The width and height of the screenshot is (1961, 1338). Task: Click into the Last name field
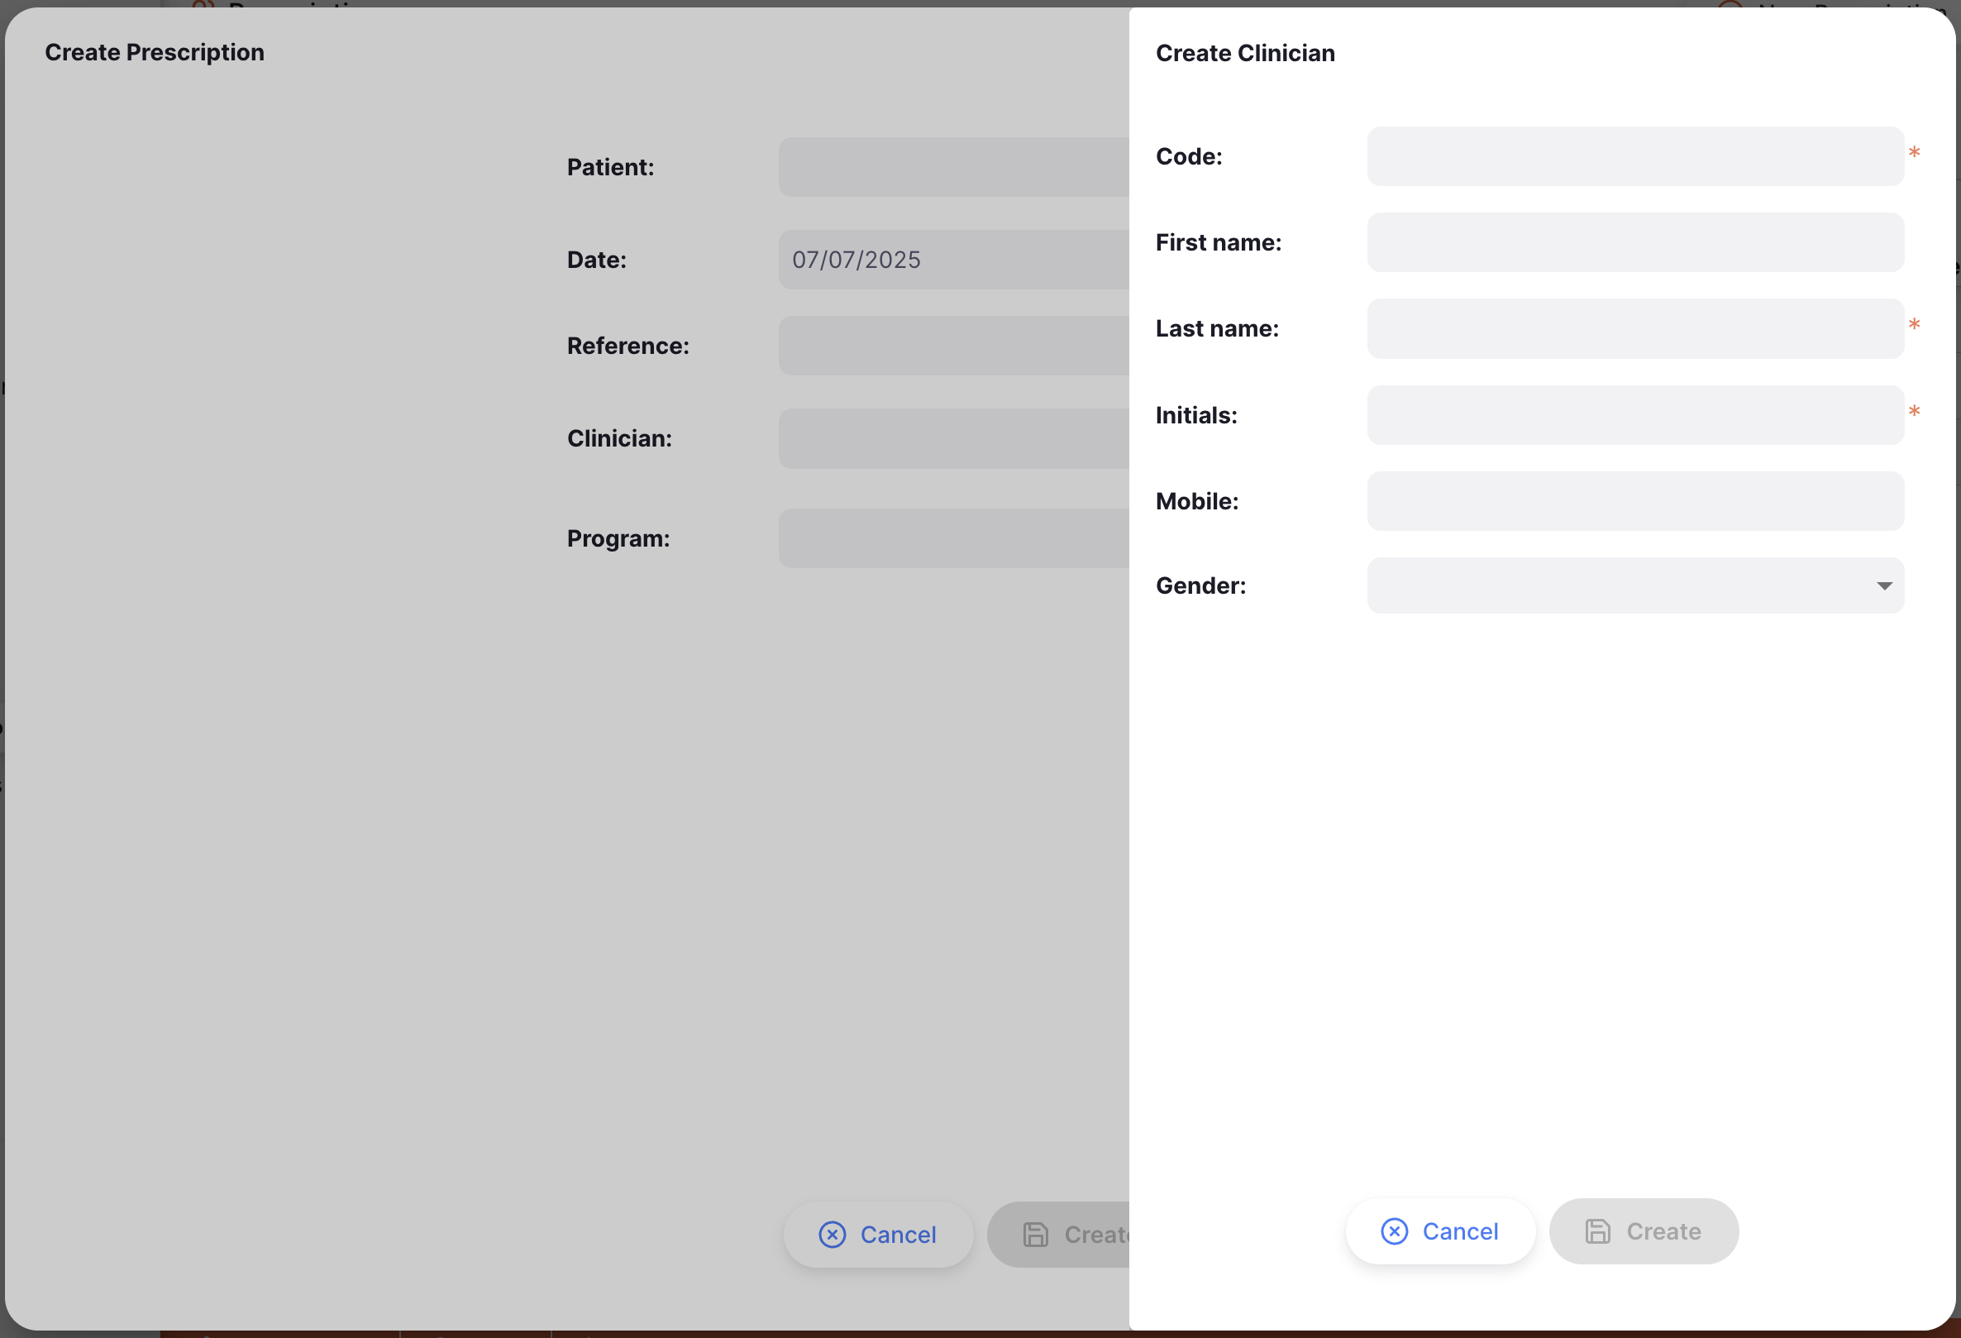(x=1634, y=329)
